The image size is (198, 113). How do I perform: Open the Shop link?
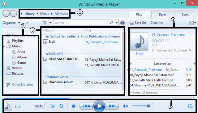coord(140,54)
